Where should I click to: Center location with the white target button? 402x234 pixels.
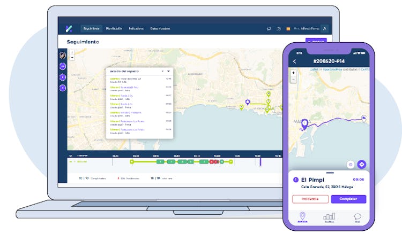click(351, 165)
